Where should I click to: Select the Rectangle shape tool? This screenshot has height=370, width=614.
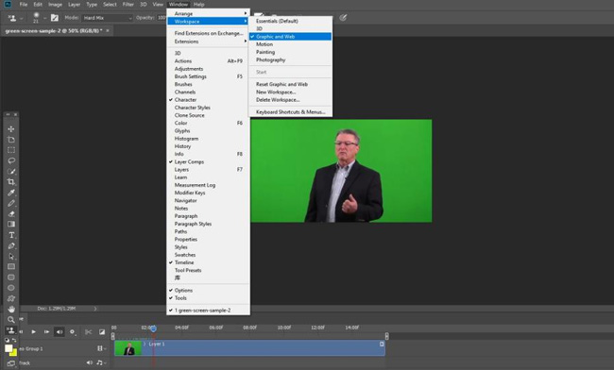click(x=11, y=267)
